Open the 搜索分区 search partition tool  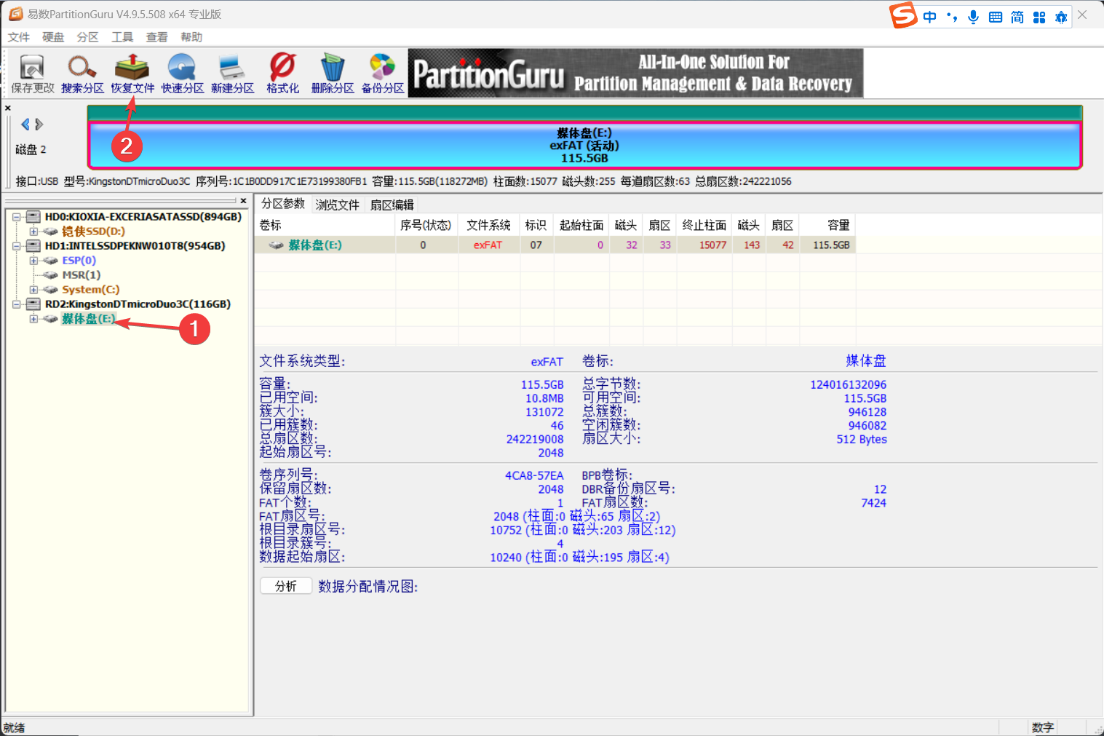pos(82,74)
